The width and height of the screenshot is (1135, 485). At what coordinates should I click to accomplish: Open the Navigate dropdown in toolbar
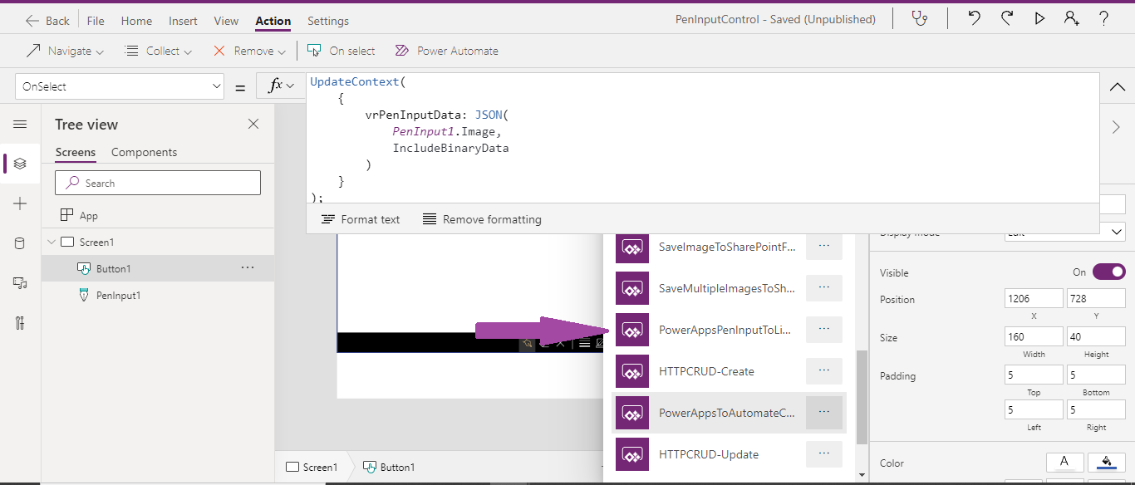click(65, 51)
